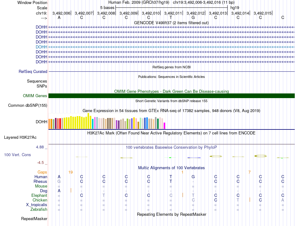Click the Sequences SNPs track label
Image resolution: width=295 pixels, height=226 pixels.
37,84
